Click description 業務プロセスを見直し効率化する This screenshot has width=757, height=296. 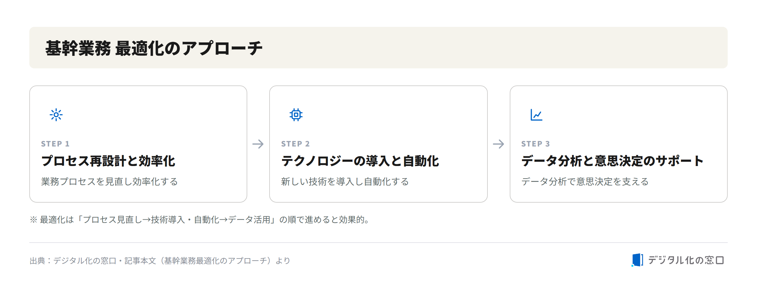109,182
